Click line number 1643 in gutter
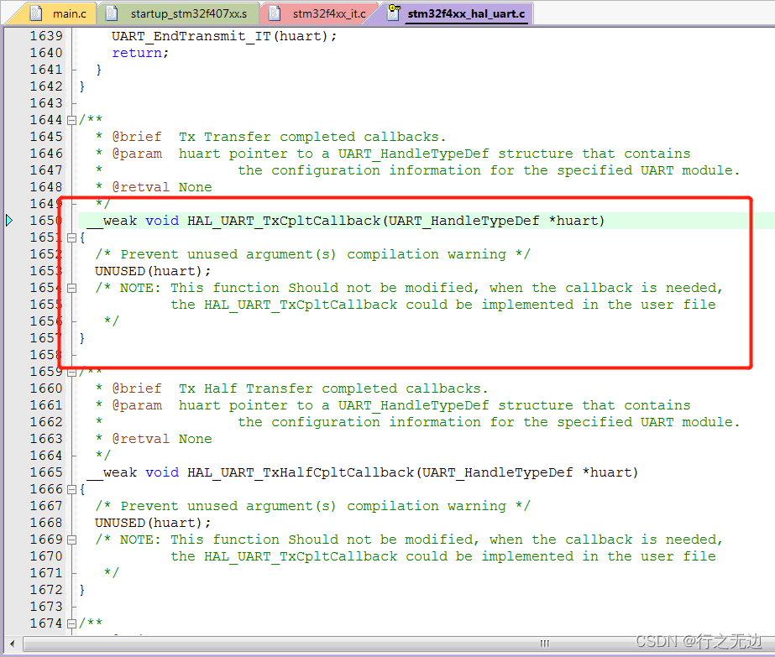The width and height of the screenshot is (775, 657). click(x=46, y=103)
